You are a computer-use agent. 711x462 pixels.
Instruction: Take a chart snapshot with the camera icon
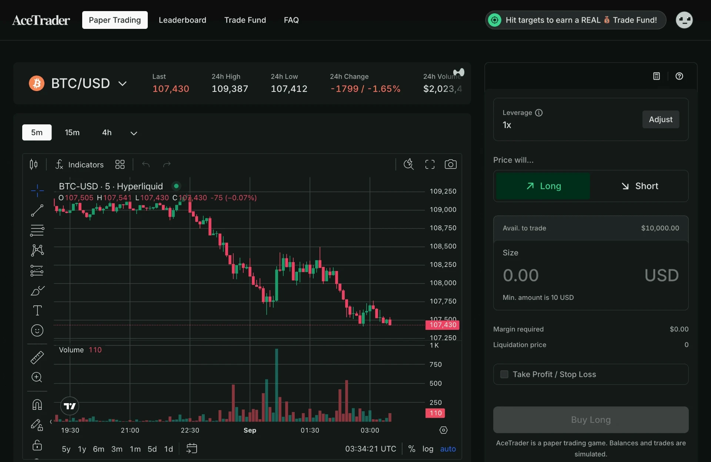[451, 164]
